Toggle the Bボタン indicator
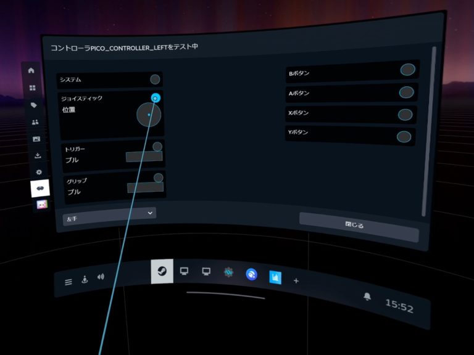Screen dimensions: 474x355 pyautogui.click(x=407, y=70)
